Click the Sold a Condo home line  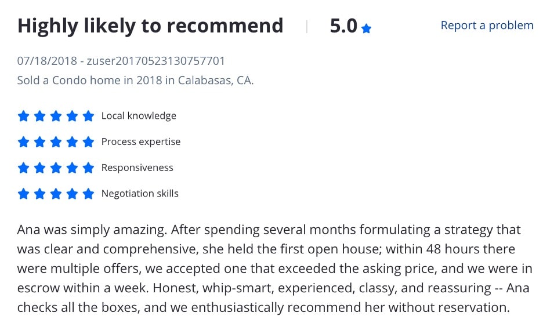click(x=135, y=81)
